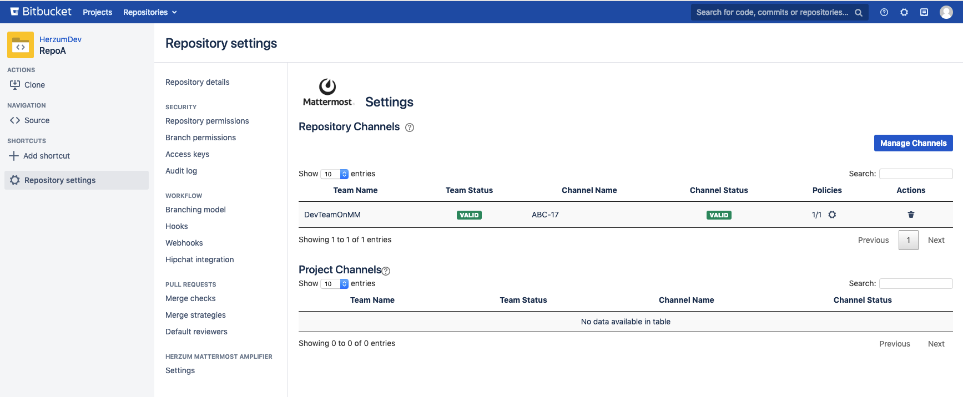963x397 pixels.
Task: Click the RepoA repository name
Action: click(x=53, y=51)
